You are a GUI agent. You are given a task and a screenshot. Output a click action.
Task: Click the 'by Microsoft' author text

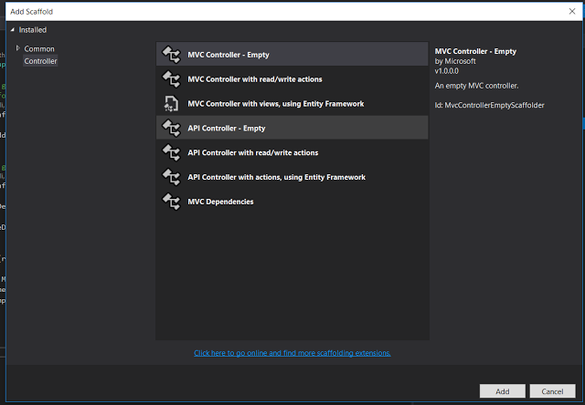click(x=455, y=61)
